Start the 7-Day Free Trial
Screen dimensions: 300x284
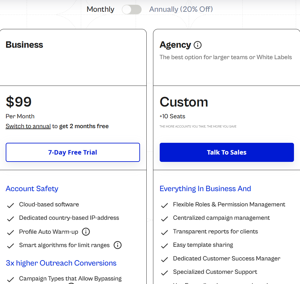pos(72,152)
